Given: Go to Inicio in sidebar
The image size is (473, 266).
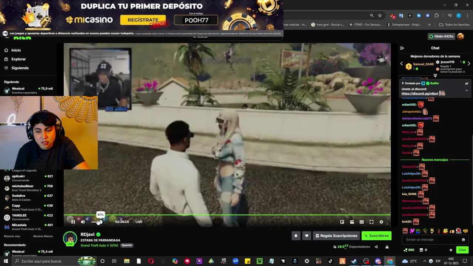Looking at the screenshot, I should click(x=16, y=50).
